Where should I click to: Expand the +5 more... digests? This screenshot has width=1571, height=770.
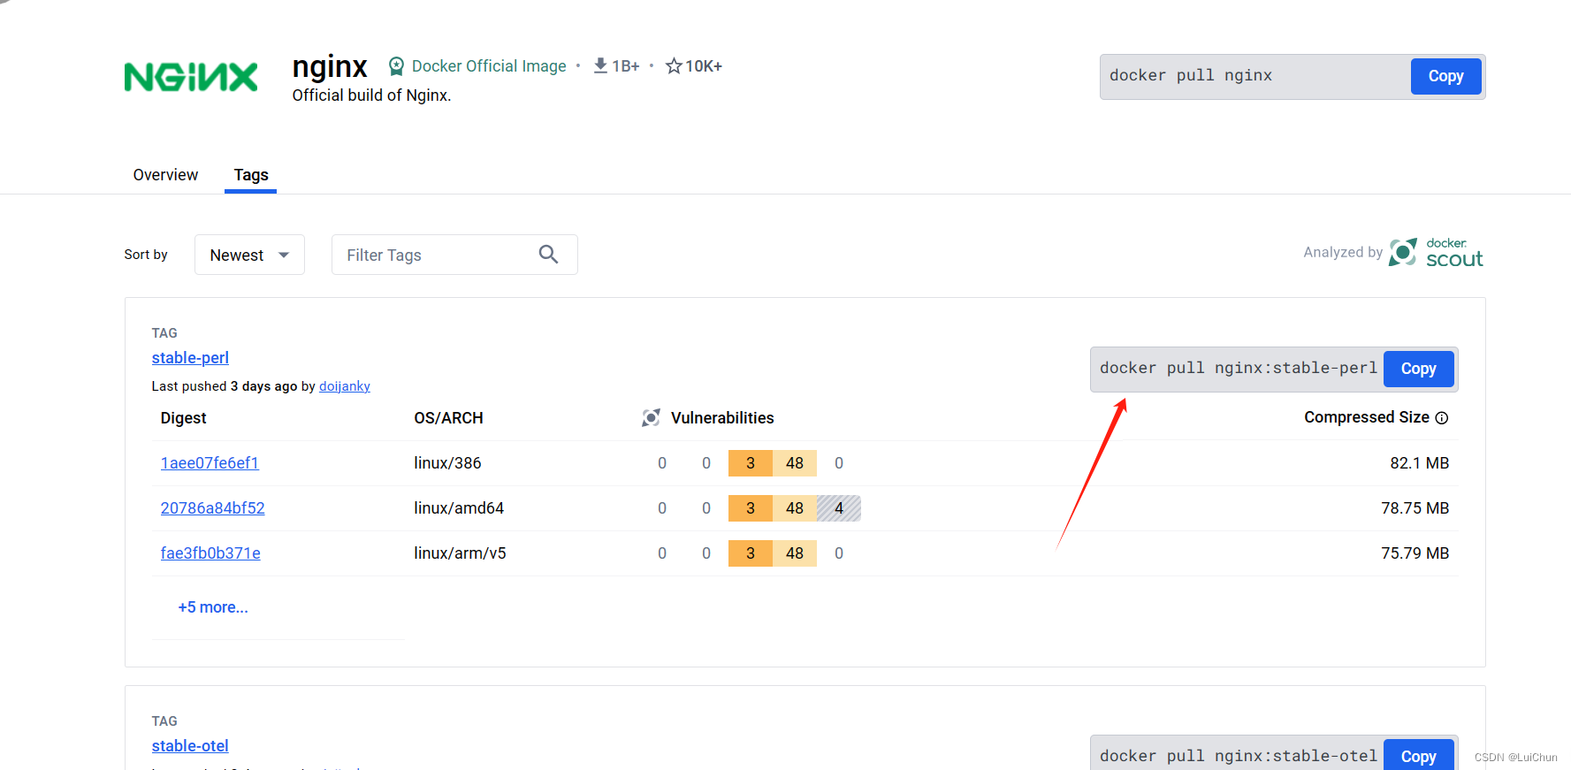tap(213, 607)
